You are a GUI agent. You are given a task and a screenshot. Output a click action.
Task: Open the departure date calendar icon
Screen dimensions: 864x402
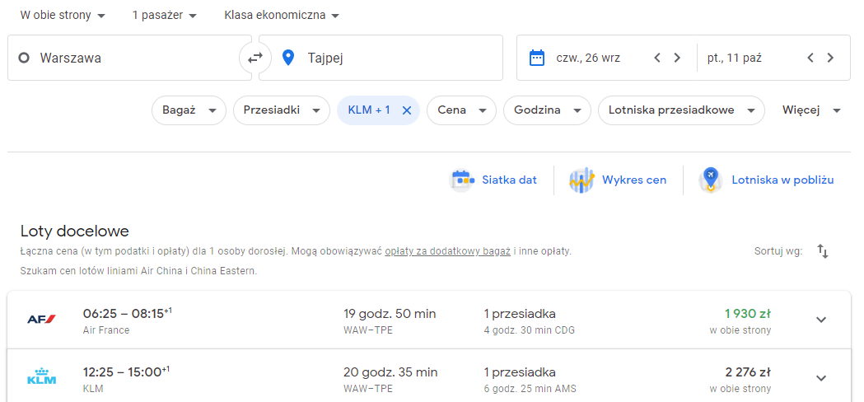tap(537, 58)
